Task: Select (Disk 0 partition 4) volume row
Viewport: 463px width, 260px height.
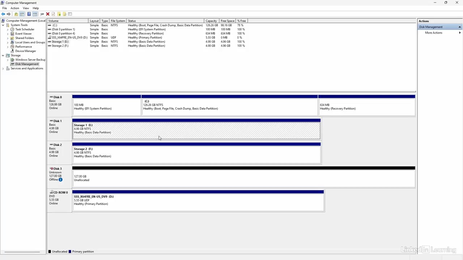Action: point(147,33)
